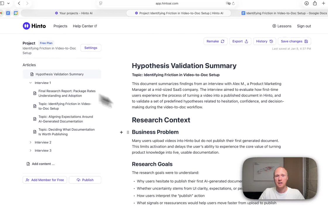Viewport: 328px width, 210px height.
Task: Click the presenter webcam video thumbnail
Action: (x=279, y=178)
